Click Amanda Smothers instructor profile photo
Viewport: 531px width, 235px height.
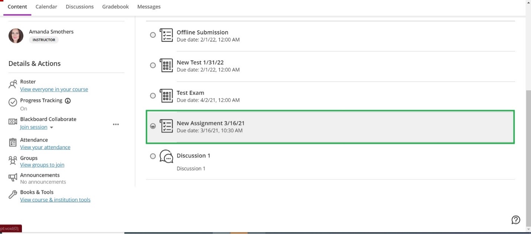[16, 36]
